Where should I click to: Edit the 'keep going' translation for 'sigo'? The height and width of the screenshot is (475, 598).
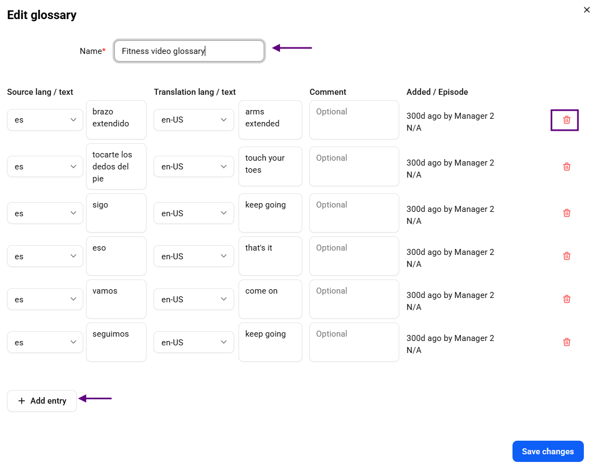click(x=270, y=213)
